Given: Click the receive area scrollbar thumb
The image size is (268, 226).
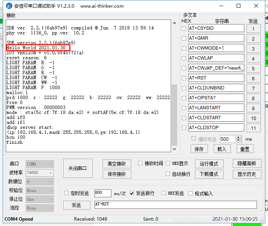Looking at the screenshot, I should pos(174,115).
